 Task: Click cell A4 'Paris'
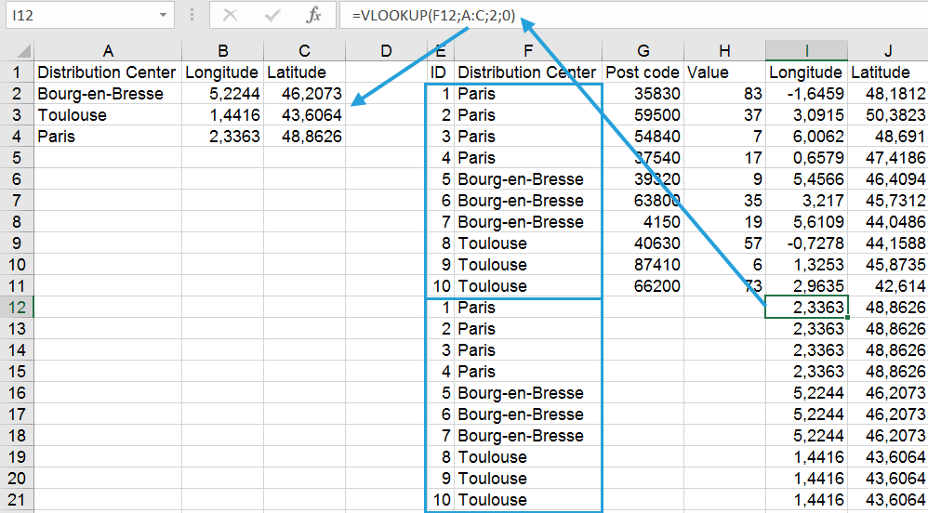[108, 136]
